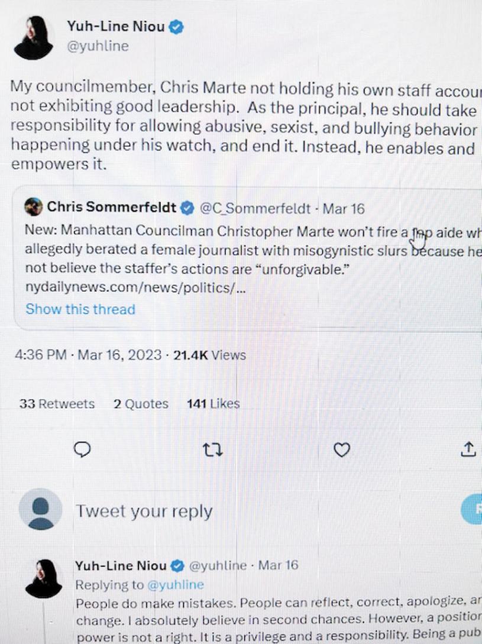
Task: Show the 141 Likes list
Action: [213, 404]
